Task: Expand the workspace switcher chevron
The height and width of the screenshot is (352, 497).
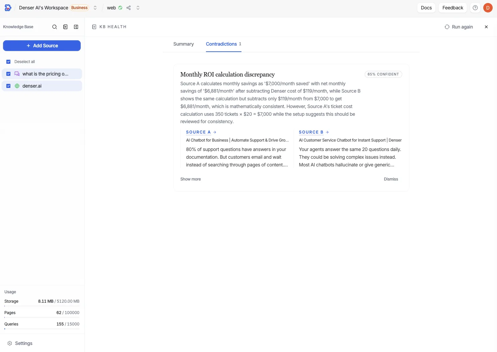Action: [95, 8]
